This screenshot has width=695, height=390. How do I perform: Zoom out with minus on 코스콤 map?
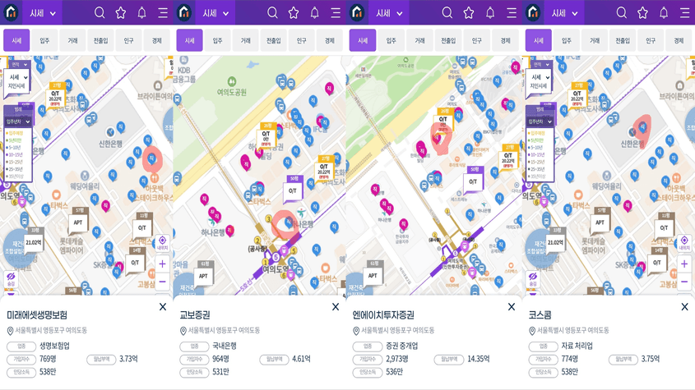coord(684,282)
